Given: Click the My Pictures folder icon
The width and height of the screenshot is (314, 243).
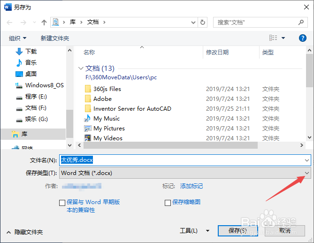Looking at the screenshot, I should (x=87, y=129).
